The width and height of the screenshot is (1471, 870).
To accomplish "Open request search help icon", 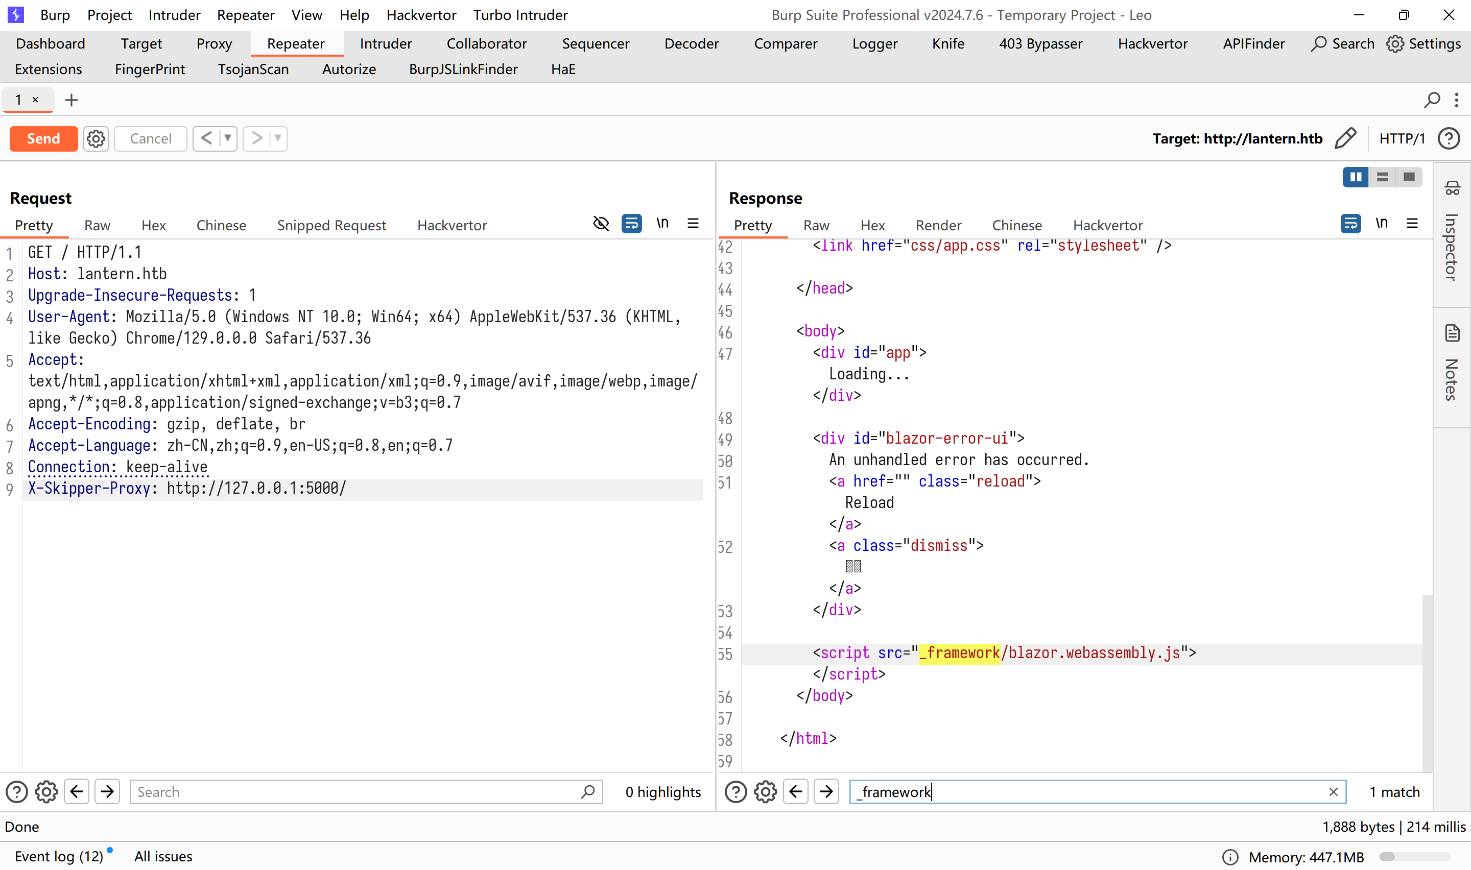I will point(16,792).
